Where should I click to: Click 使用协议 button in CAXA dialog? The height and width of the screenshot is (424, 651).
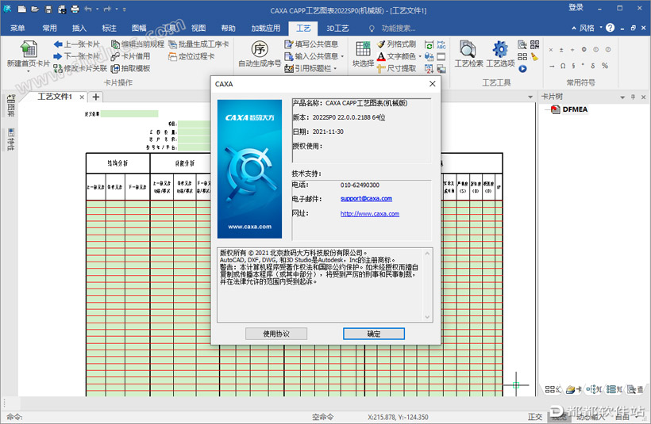276,334
